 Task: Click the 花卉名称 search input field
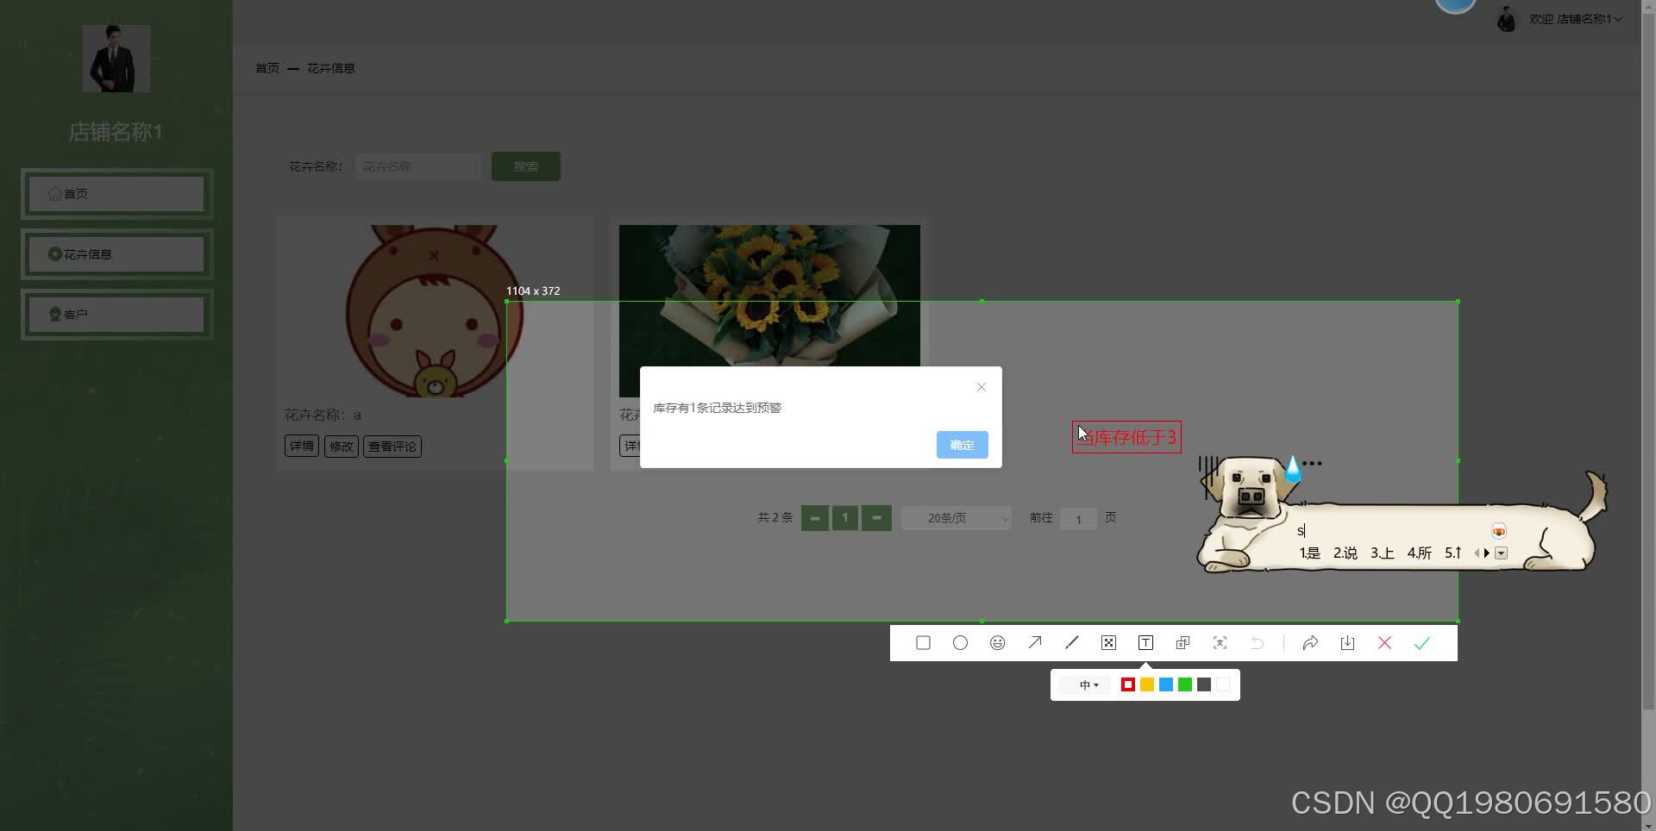[x=418, y=166]
